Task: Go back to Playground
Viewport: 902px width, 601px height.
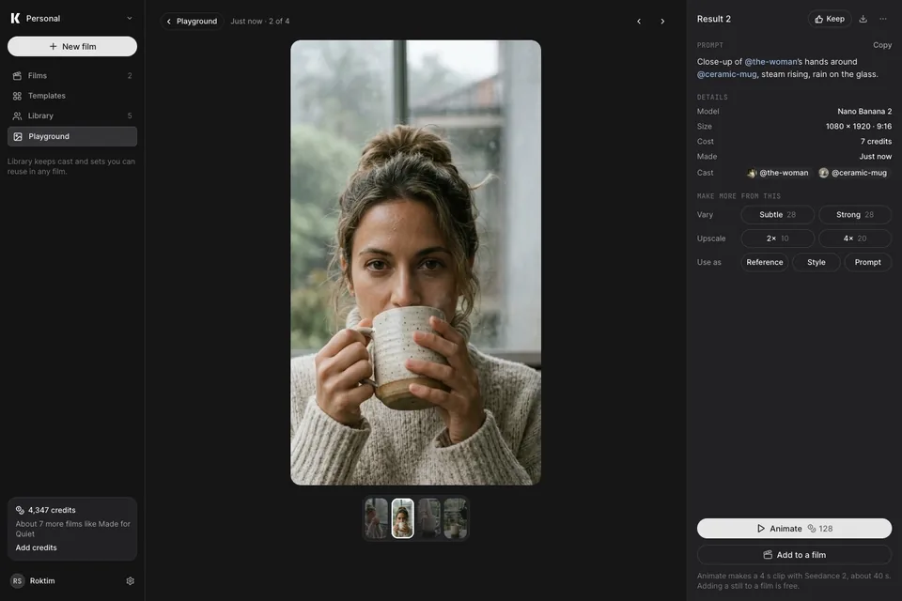Action: 192,22
